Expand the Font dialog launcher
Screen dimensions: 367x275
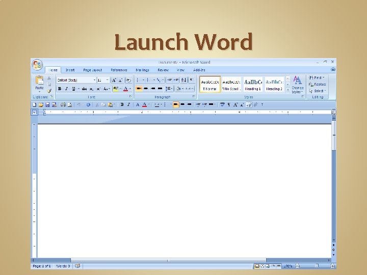pyautogui.click(x=130, y=97)
